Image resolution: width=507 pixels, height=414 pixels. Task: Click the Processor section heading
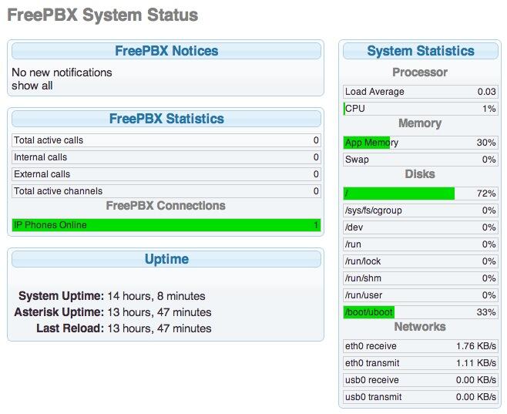[x=420, y=72]
